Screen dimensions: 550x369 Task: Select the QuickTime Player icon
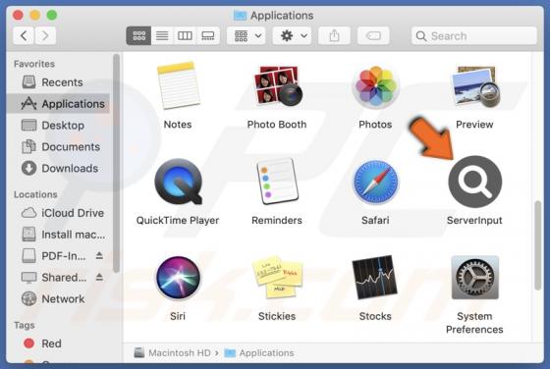click(x=178, y=182)
